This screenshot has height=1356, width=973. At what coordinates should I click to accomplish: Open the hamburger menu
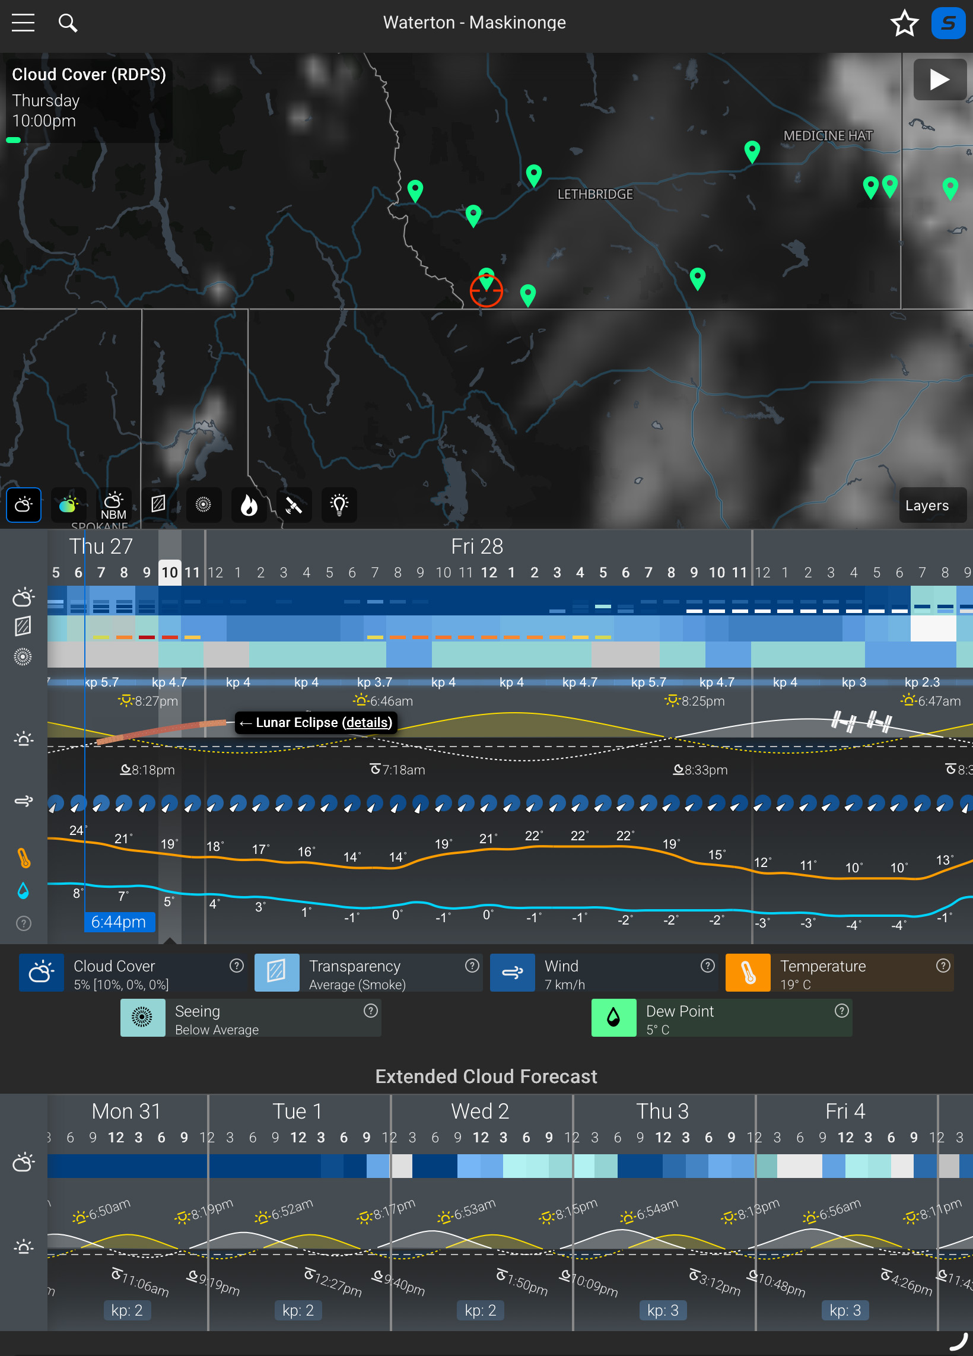pyautogui.click(x=23, y=23)
